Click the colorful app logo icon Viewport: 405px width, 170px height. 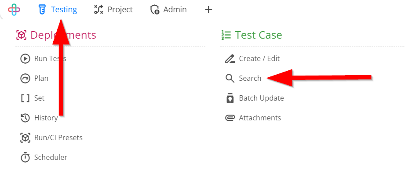coord(14,10)
